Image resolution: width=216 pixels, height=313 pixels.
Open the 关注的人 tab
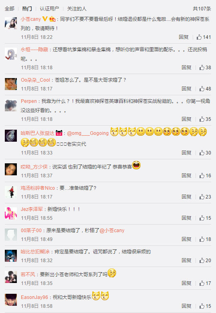pos(77,8)
